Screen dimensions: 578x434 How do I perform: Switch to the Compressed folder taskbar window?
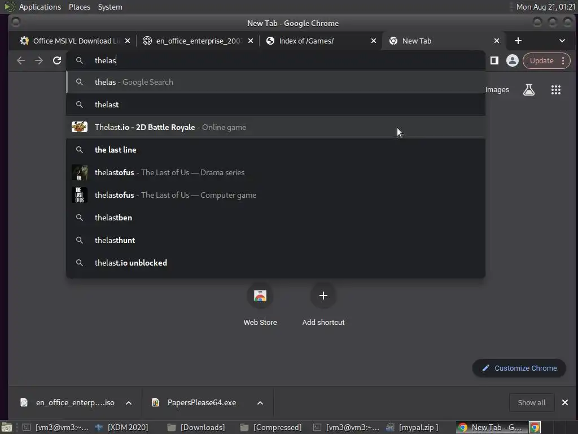(271, 427)
